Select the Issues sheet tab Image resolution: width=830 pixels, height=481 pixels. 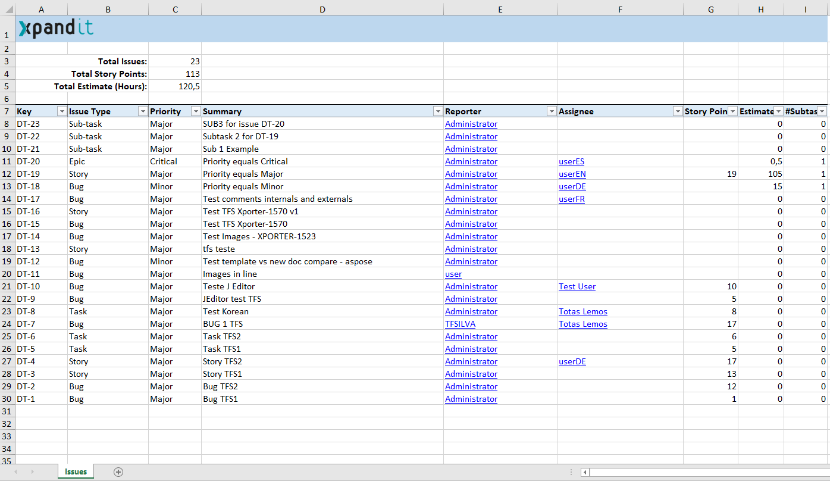(76, 471)
